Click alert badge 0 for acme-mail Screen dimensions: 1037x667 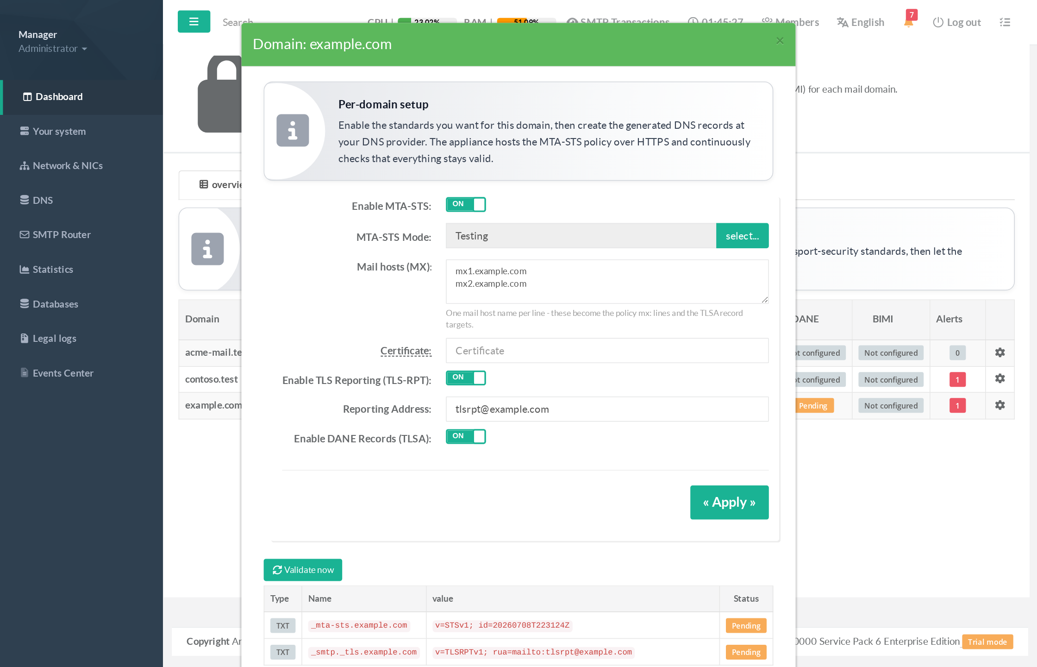957,353
